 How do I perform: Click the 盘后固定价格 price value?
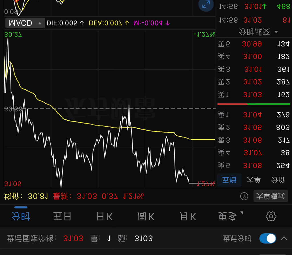tap(73, 238)
